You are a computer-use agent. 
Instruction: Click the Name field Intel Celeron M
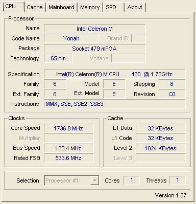coord(94,29)
